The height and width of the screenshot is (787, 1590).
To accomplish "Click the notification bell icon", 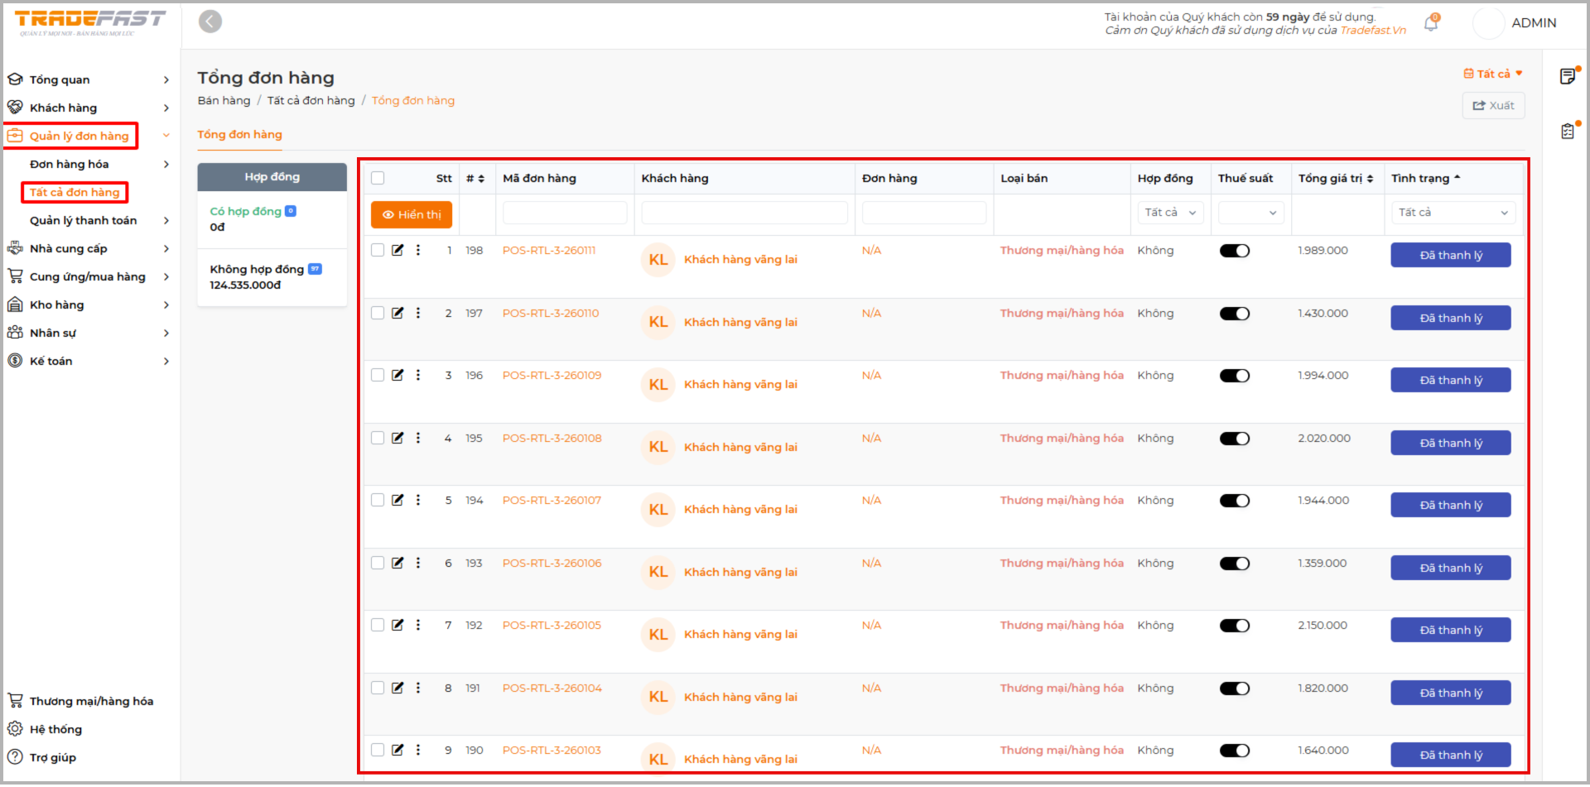I will pyautogui.click(x=1430, y=24).
